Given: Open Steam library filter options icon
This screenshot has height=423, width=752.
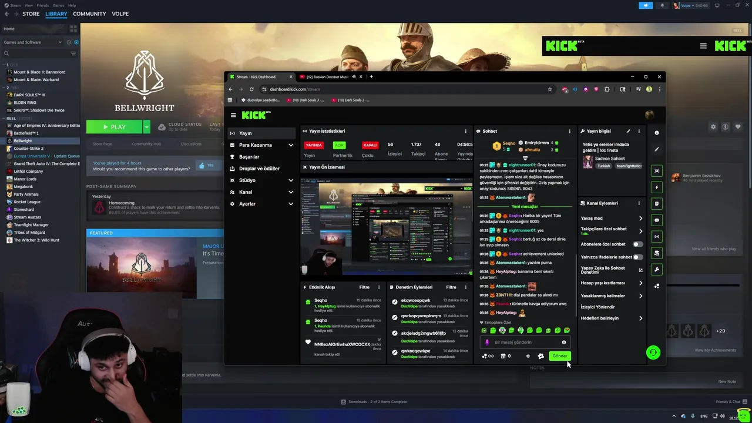Looking at the screenshot, I should click(73, 53).
